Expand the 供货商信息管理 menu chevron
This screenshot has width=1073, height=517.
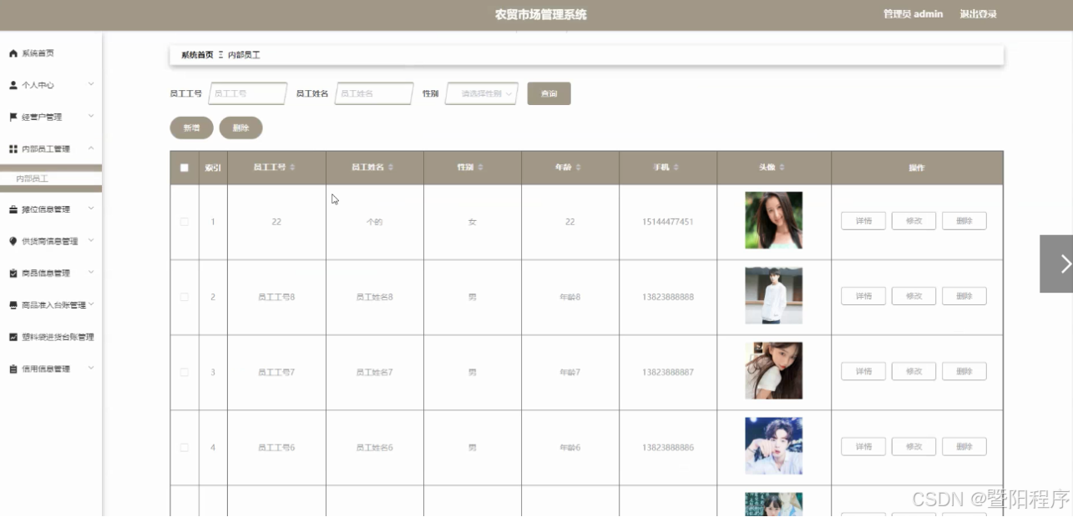click(x=91, y=240)
